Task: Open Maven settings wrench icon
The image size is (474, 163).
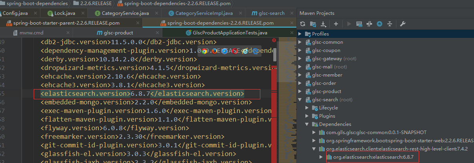Action: [402, 24]
